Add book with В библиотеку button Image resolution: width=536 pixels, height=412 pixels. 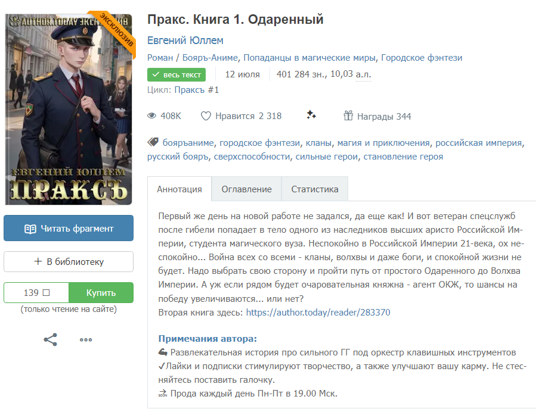[x=69, y=262]
